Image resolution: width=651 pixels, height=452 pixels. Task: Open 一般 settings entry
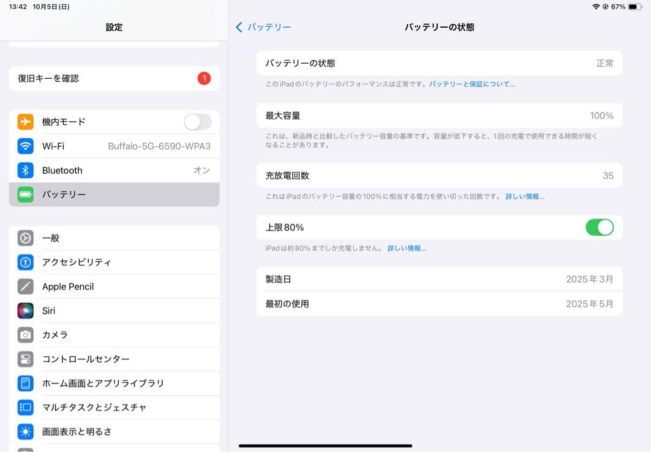[115, 238]
